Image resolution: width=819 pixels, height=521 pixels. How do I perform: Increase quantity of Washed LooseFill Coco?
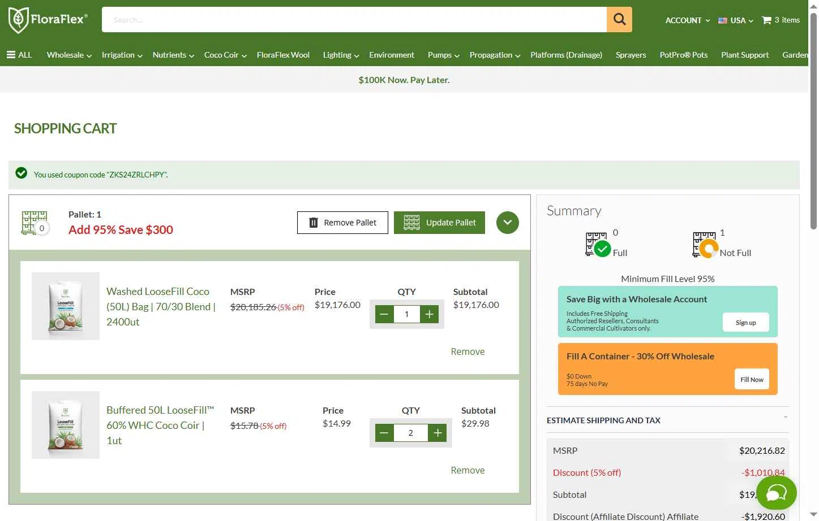point(430,314)
